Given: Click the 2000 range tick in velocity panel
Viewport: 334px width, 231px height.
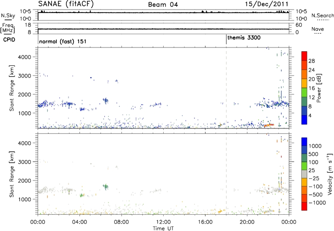Looking at the screenshot, I should pos(25,181).
